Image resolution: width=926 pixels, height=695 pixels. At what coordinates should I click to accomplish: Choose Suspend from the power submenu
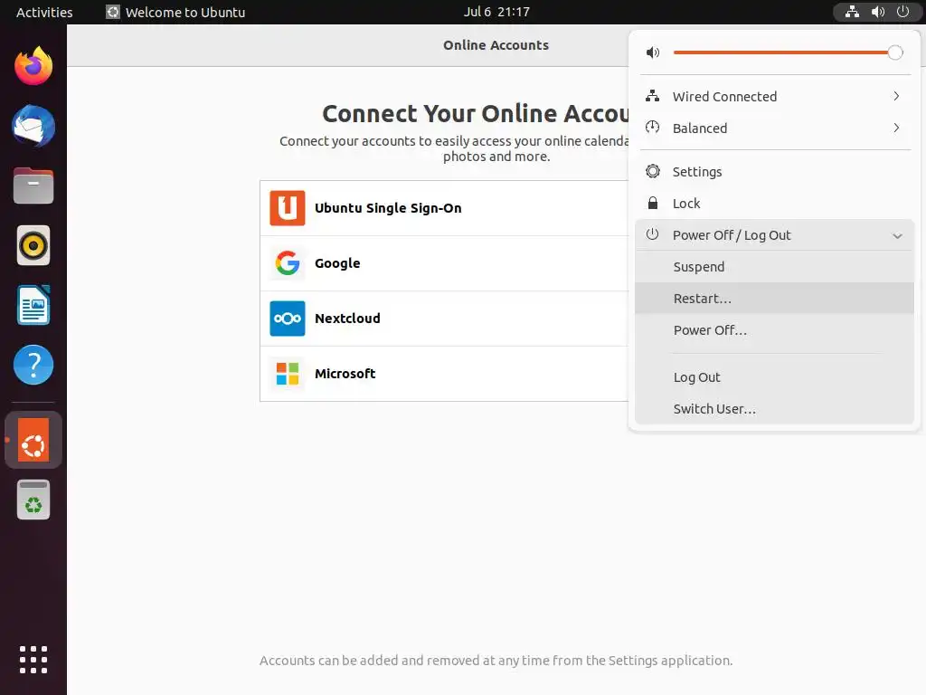pos(775,267)
